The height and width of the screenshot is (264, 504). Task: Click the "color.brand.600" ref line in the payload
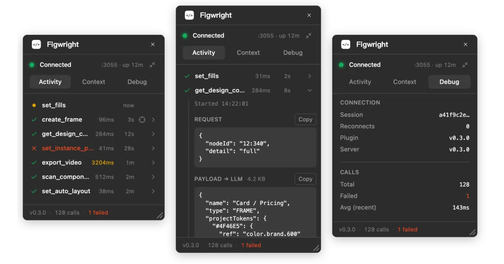pyautogui.click(x=260, y=234)
